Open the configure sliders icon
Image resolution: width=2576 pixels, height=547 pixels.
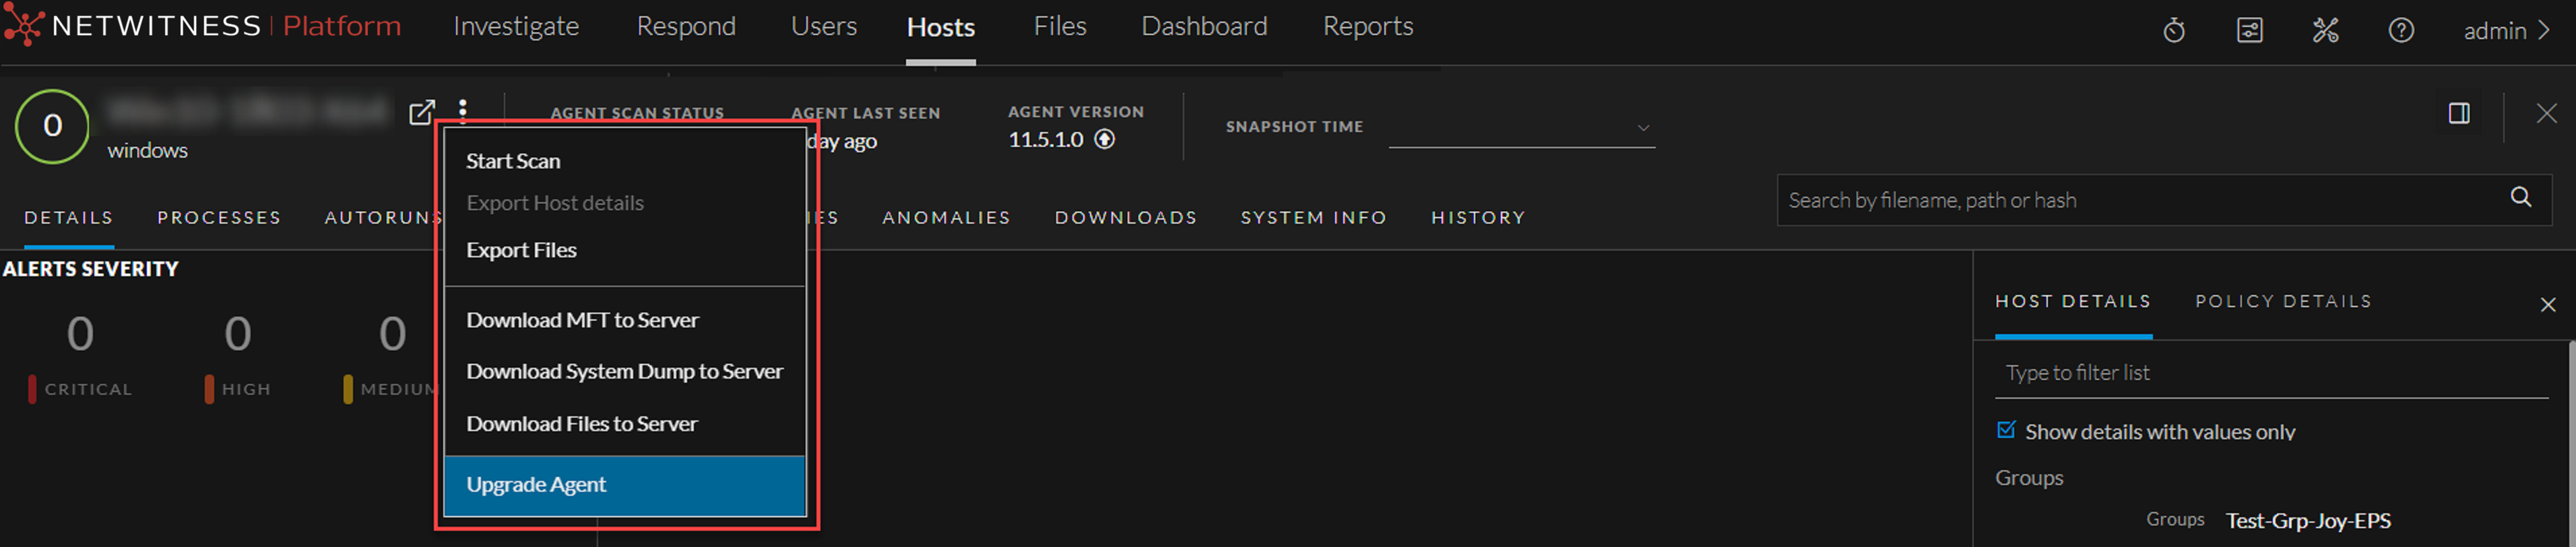tap(2249, 31)
